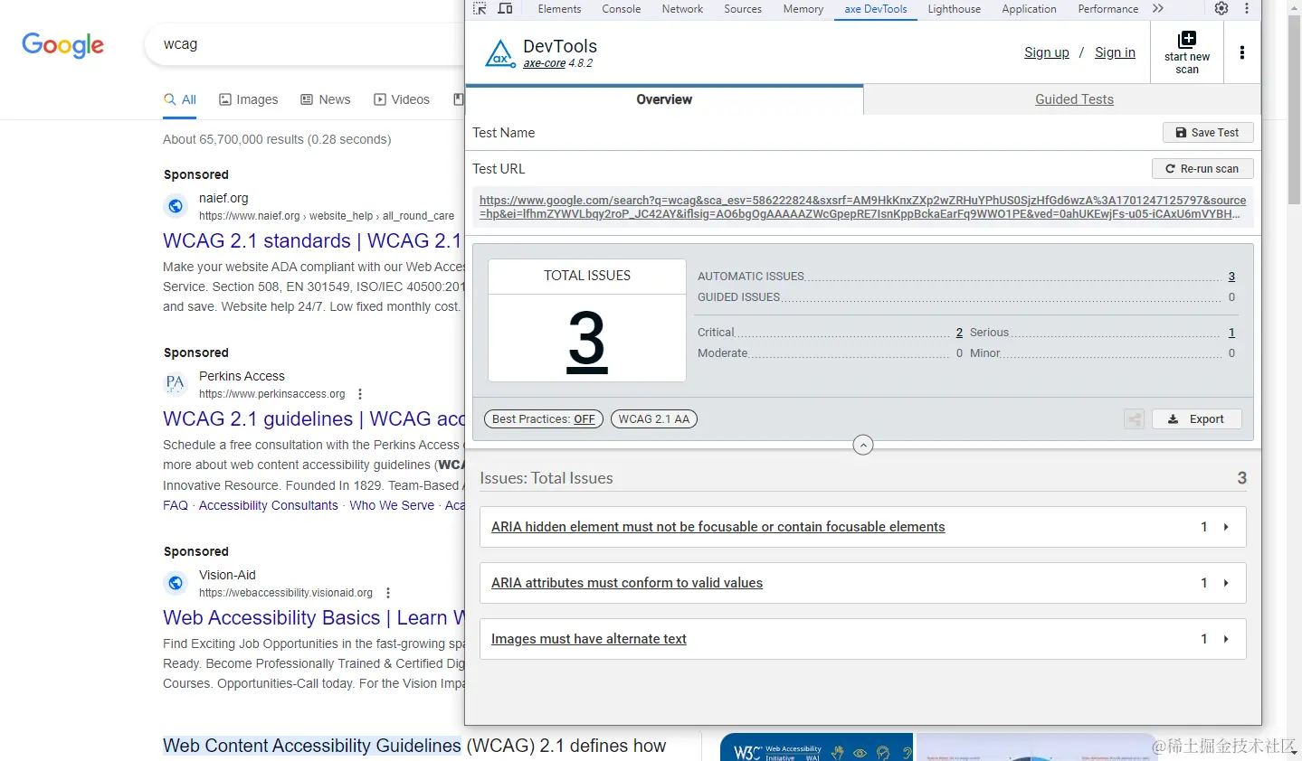Select the Overview tab
1302x761 pixels.
(x=664, y=99)
